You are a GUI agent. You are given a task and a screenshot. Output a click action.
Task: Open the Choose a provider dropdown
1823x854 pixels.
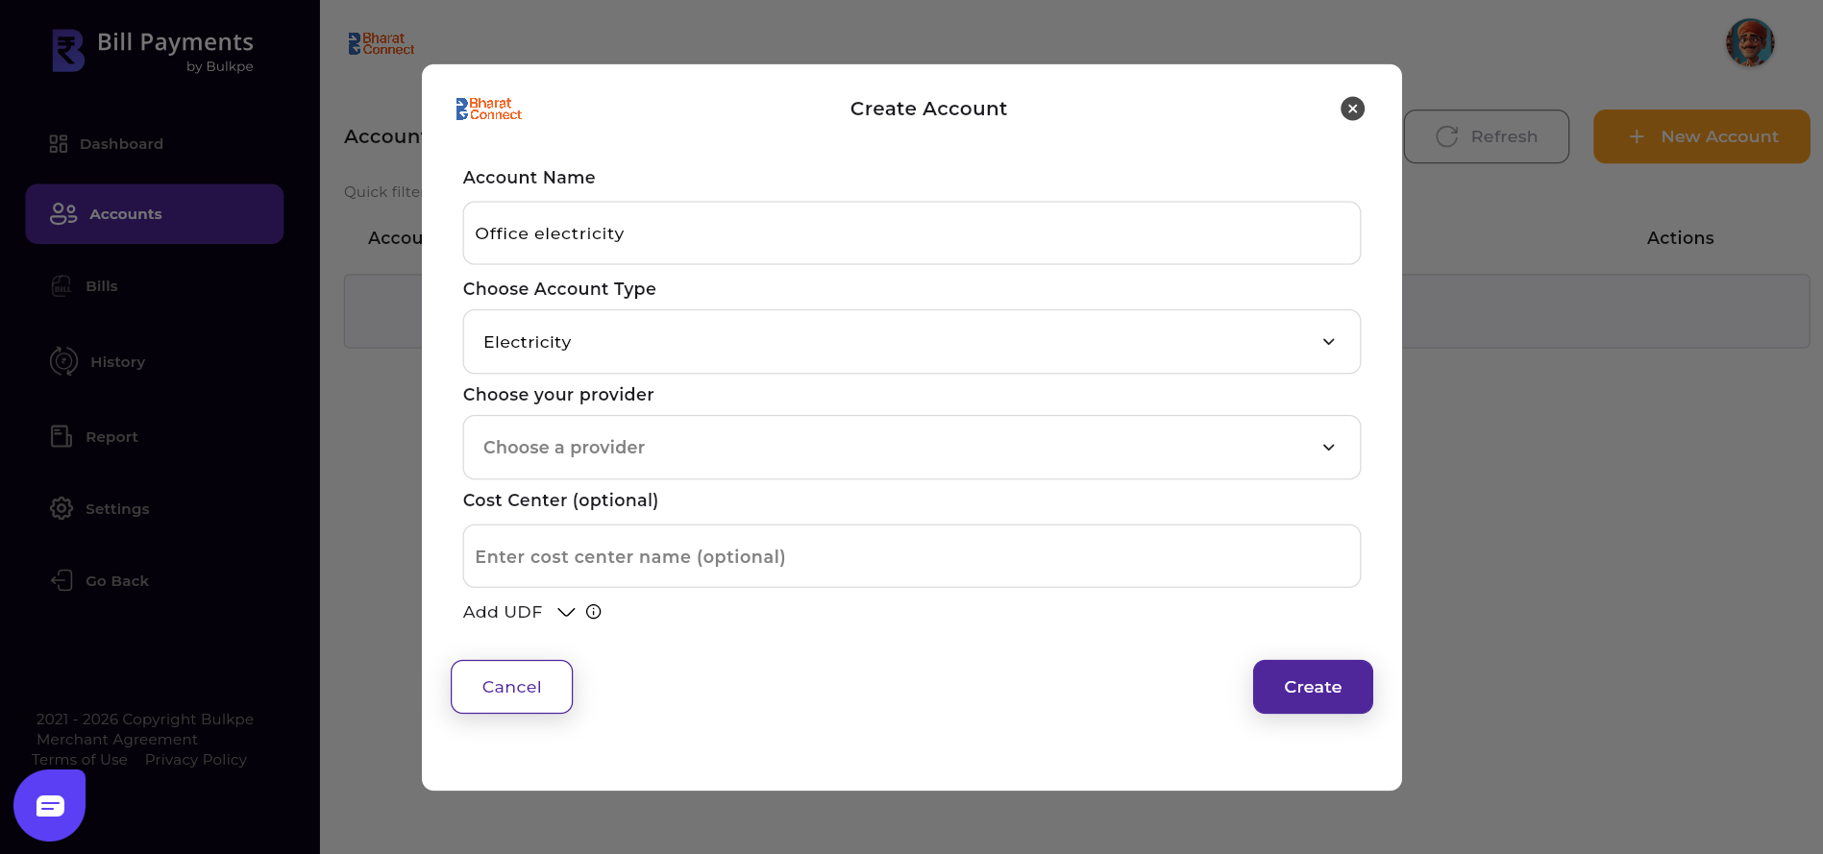[911, 448]
